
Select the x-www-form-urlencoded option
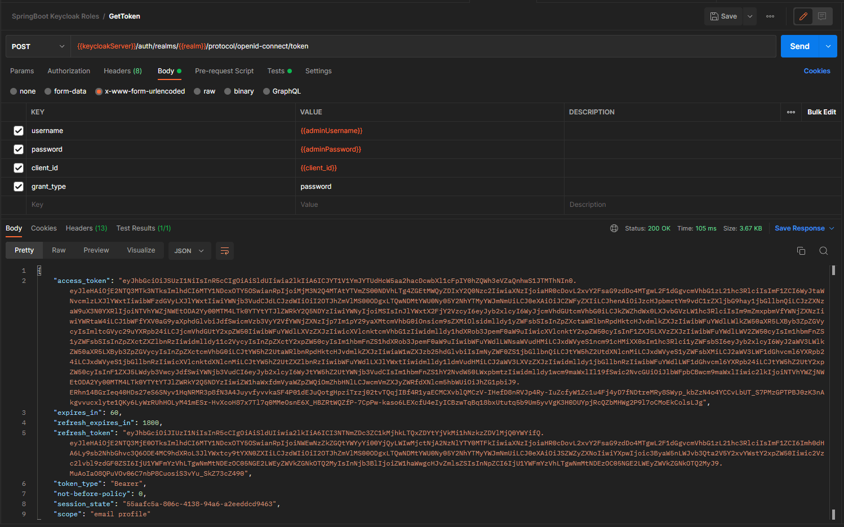(140, 91)
